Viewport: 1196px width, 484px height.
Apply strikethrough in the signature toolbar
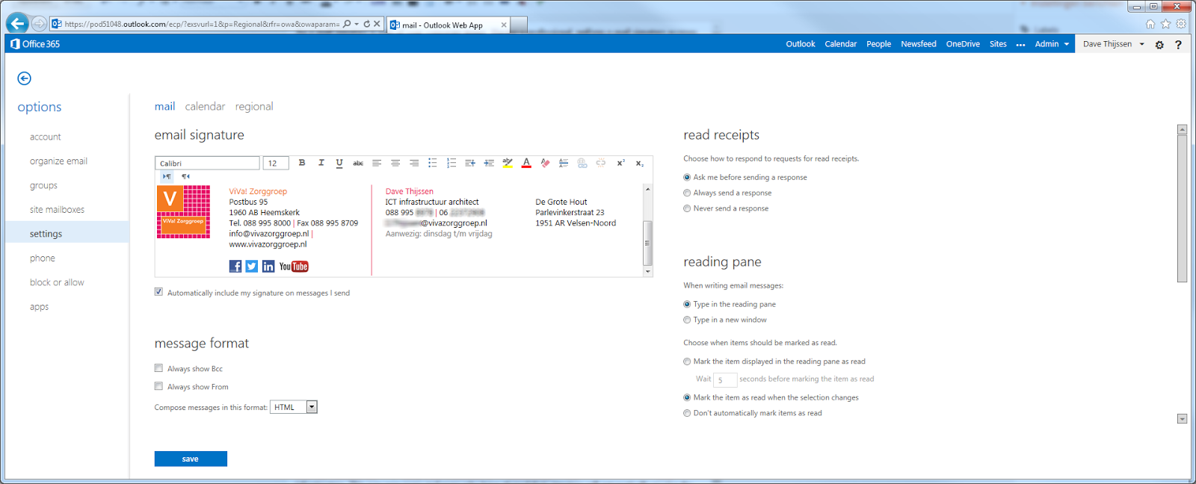click(x=358, y=163)
